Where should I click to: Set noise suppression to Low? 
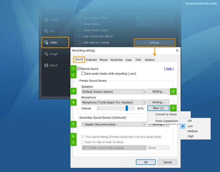click(195, 126)
